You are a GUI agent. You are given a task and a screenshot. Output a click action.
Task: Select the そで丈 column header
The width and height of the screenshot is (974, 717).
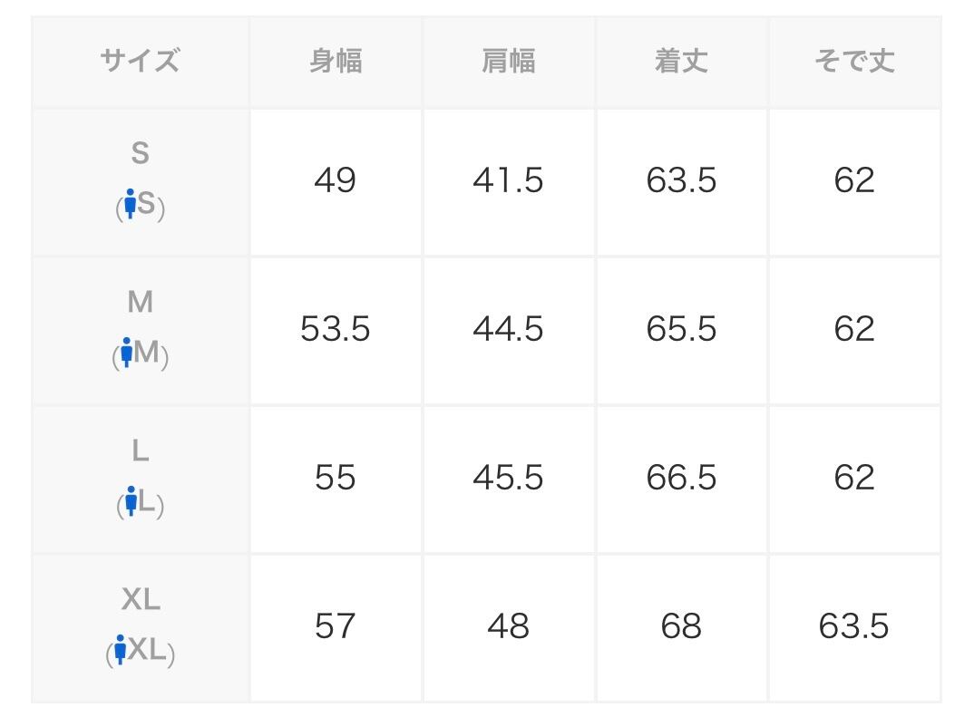pyautogui.click(x=853, y=62)
